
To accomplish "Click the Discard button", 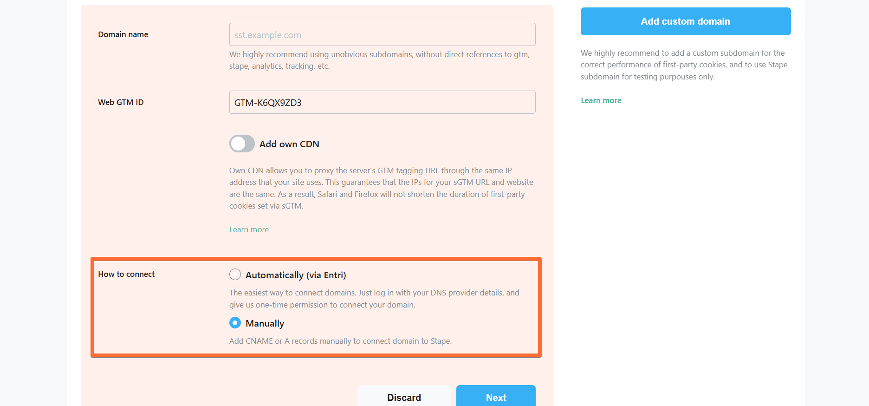I will point(404,397).
